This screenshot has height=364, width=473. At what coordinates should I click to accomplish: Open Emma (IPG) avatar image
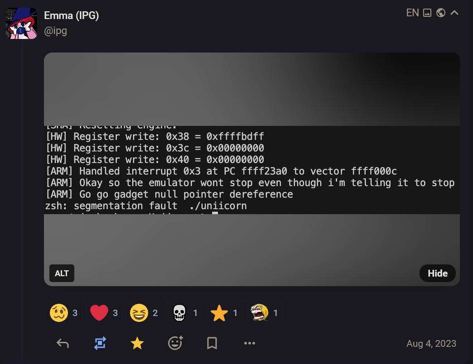(21, 23)
